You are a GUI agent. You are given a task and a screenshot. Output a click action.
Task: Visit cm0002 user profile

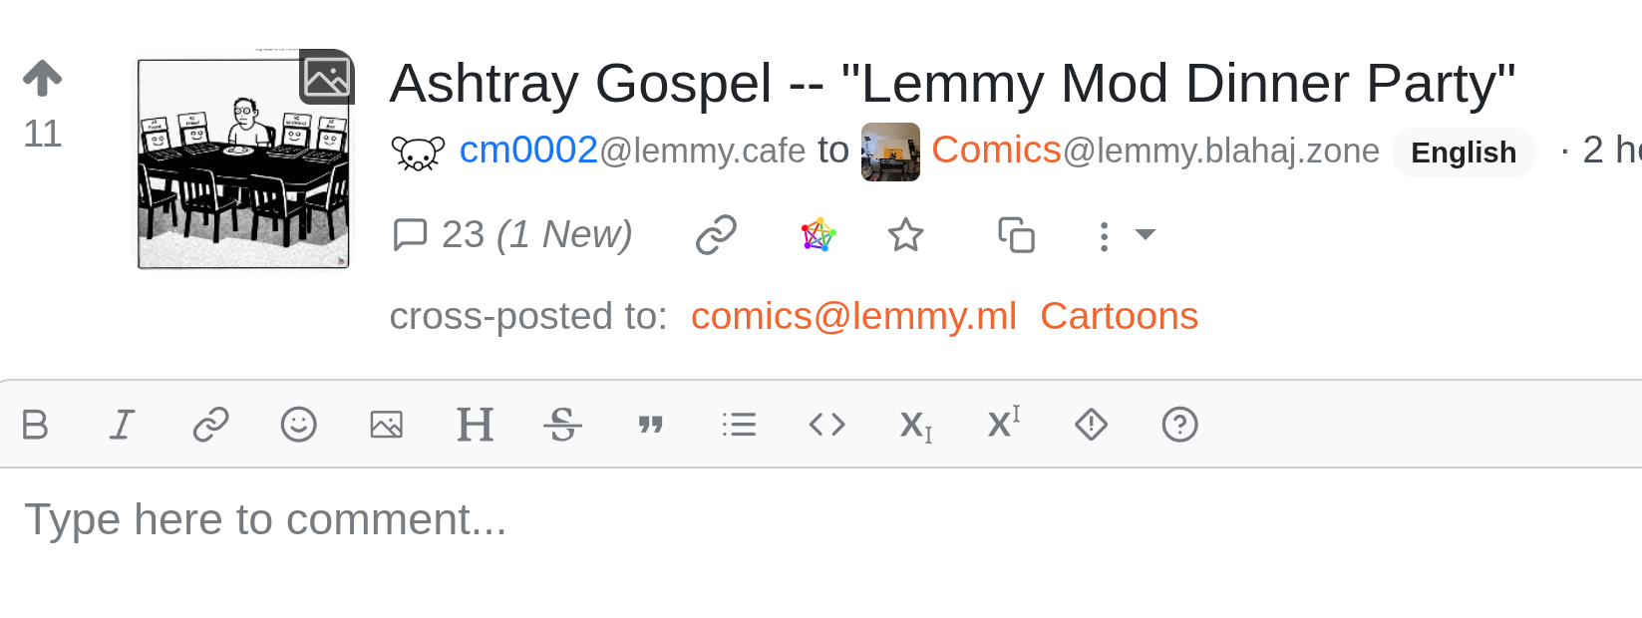[x=528, y=151]
